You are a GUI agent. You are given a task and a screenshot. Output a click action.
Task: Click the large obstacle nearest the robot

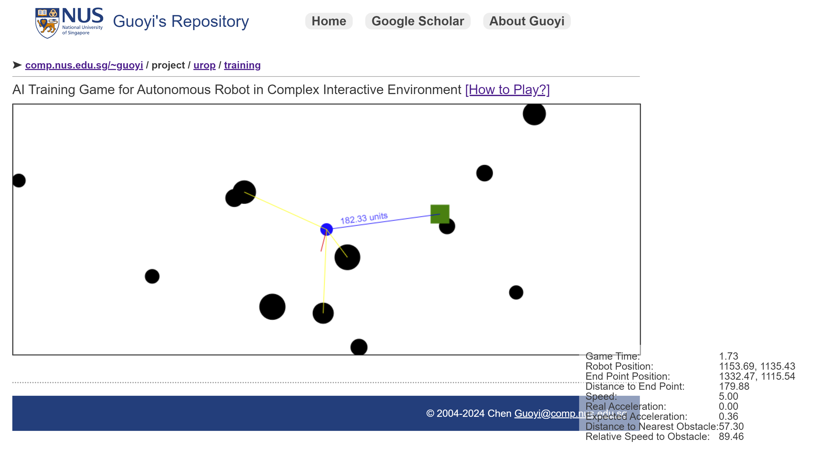[347, 257]
